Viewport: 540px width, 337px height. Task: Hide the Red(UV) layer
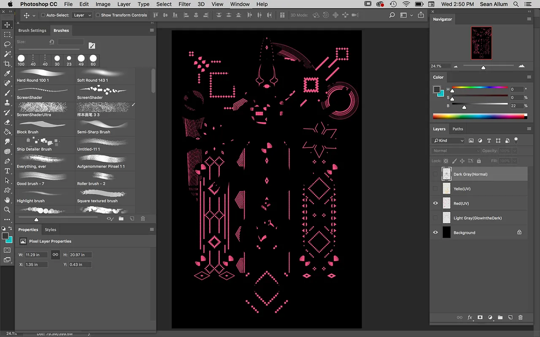(x=435, y=203)
